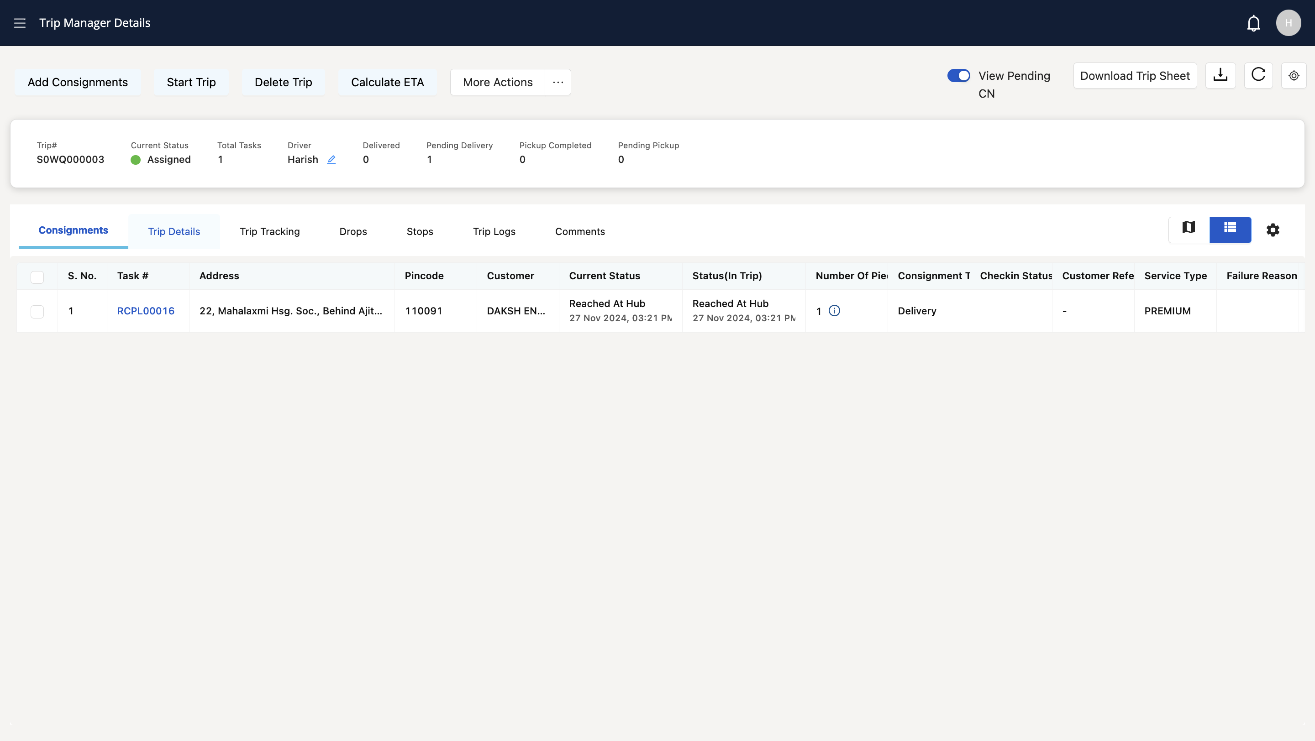Viewport: 1315px width, 741px height.
Task: Open the Trip Logs tab
Action: click(494, 231)
